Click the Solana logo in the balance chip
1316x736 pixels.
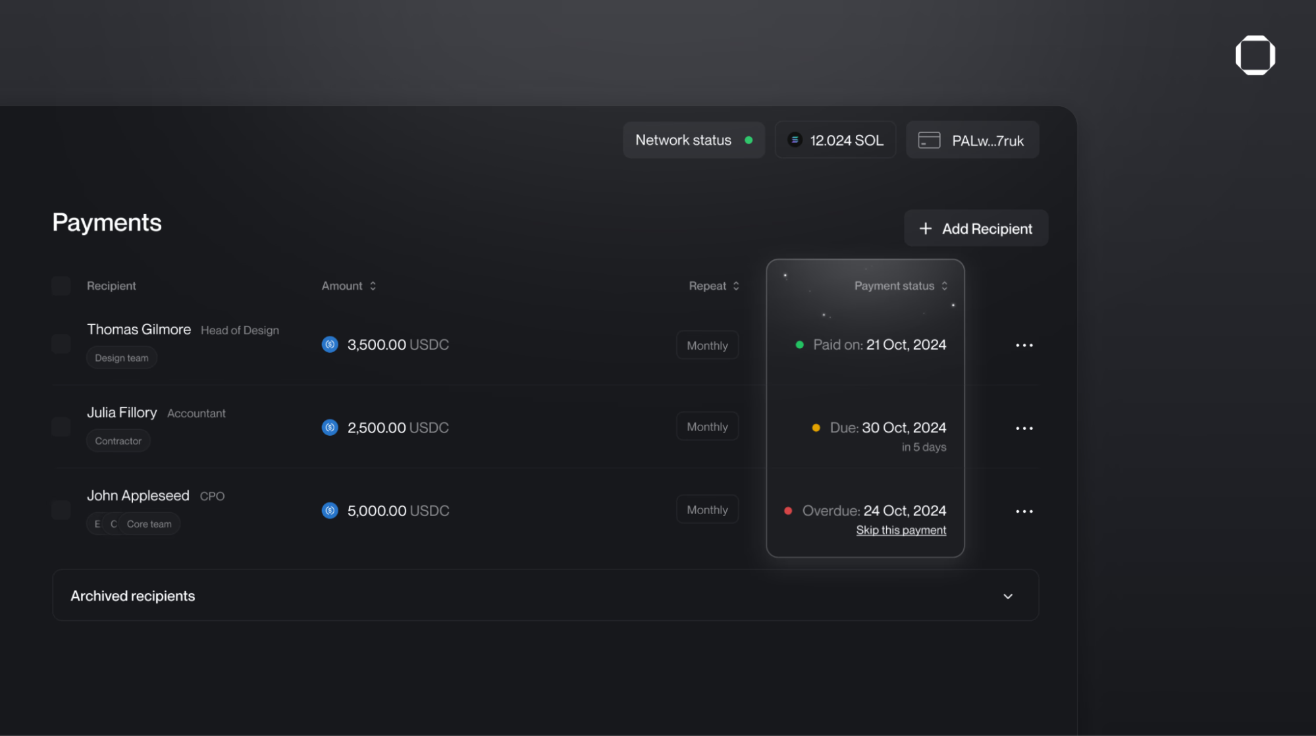click(795, 140)
